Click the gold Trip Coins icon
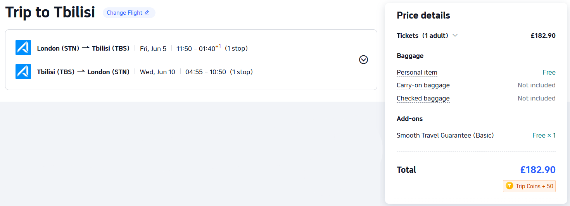The image size is (570, 206). pyautogui.click(x=509, y=186)
